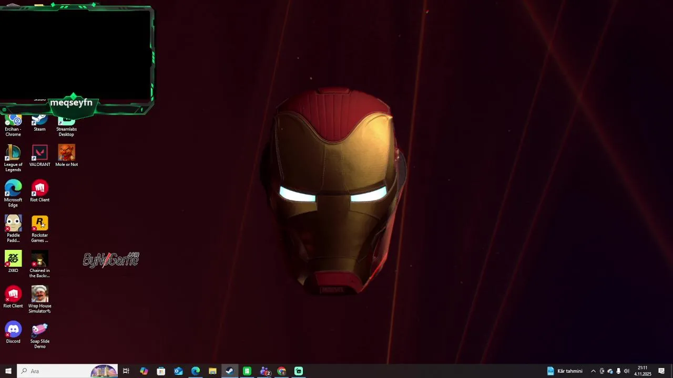Open the Streamlabs Desktop shortcut
673x378 pixels.
66,127
